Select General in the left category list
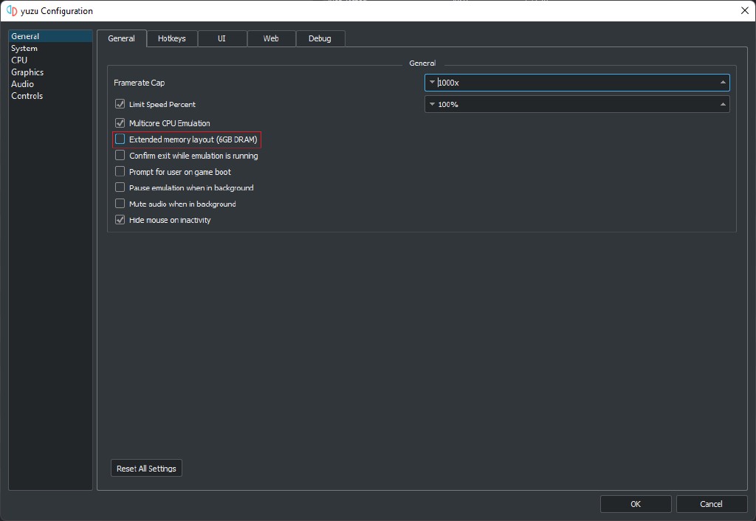The width and height of the screenshot is (756, 521). point(50,36)
